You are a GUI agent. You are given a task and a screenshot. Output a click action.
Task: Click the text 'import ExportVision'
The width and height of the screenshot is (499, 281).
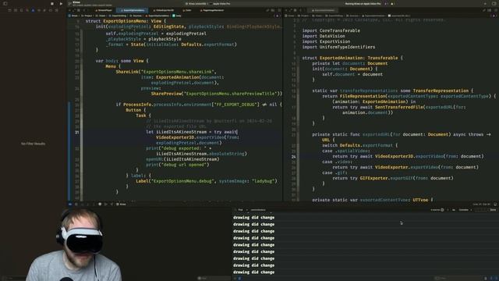[326, 41]
